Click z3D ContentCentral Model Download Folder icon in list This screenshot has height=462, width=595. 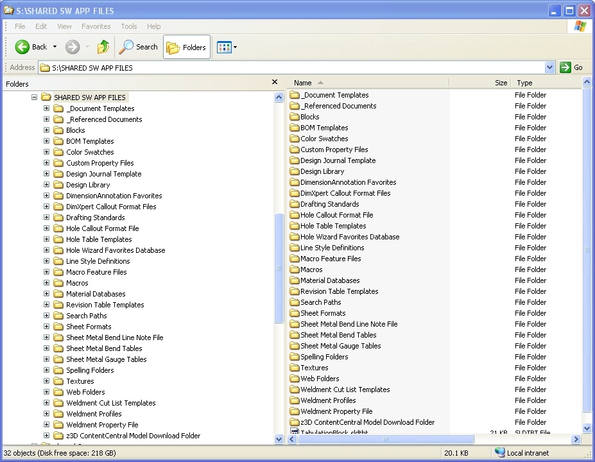(295, 422)
